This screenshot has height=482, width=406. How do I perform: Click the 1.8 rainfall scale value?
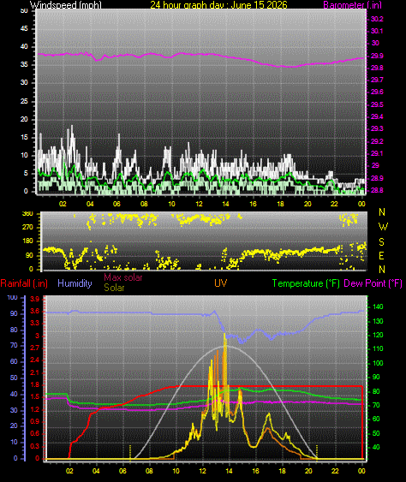pyautogui.click(x=35, y=385)
